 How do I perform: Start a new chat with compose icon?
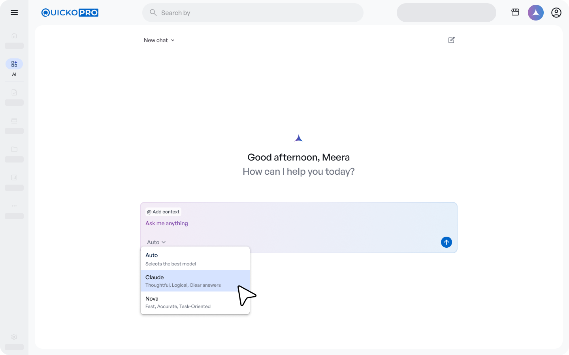click(x=452, y=40)
